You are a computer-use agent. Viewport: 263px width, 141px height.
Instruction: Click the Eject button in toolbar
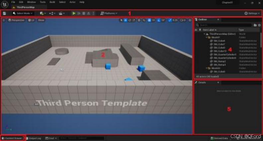[x=89, y=13]
